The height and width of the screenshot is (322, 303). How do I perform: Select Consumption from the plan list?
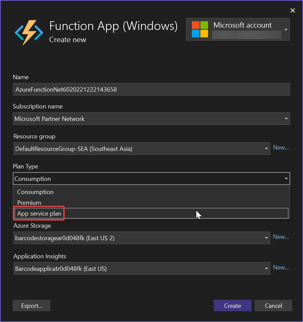click(35, 192)
